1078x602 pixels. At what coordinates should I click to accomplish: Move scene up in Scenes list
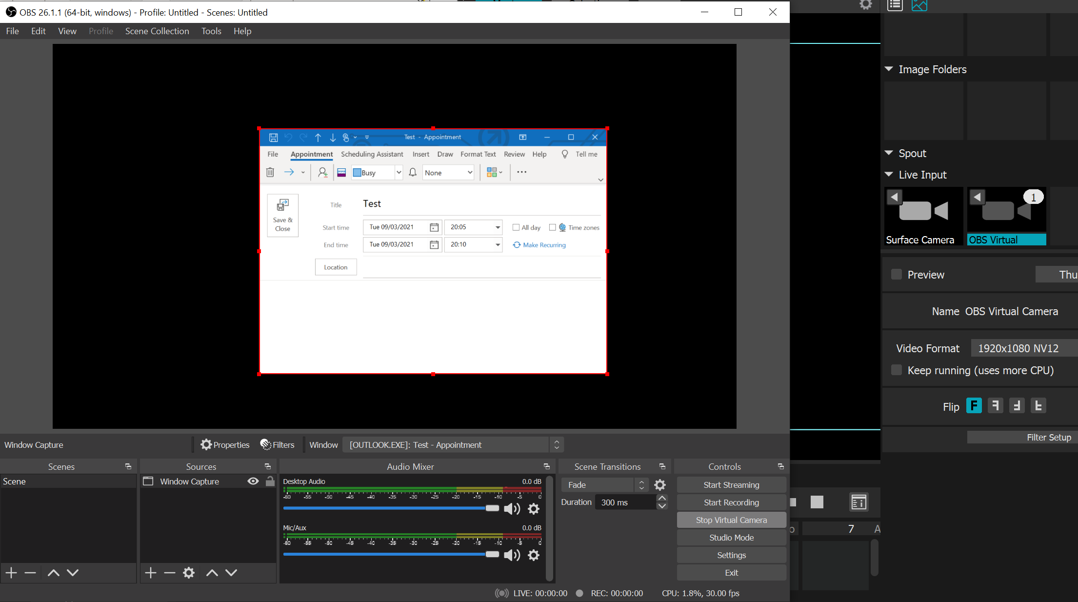tap(54, 573)
